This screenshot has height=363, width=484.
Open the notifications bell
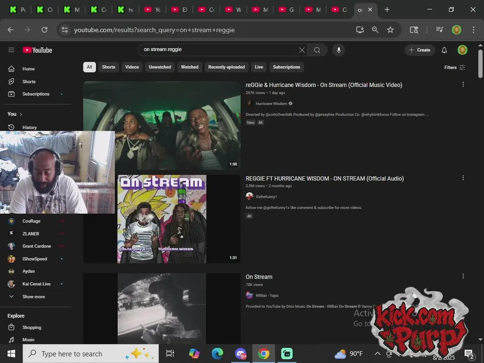(x=444, y=50)
